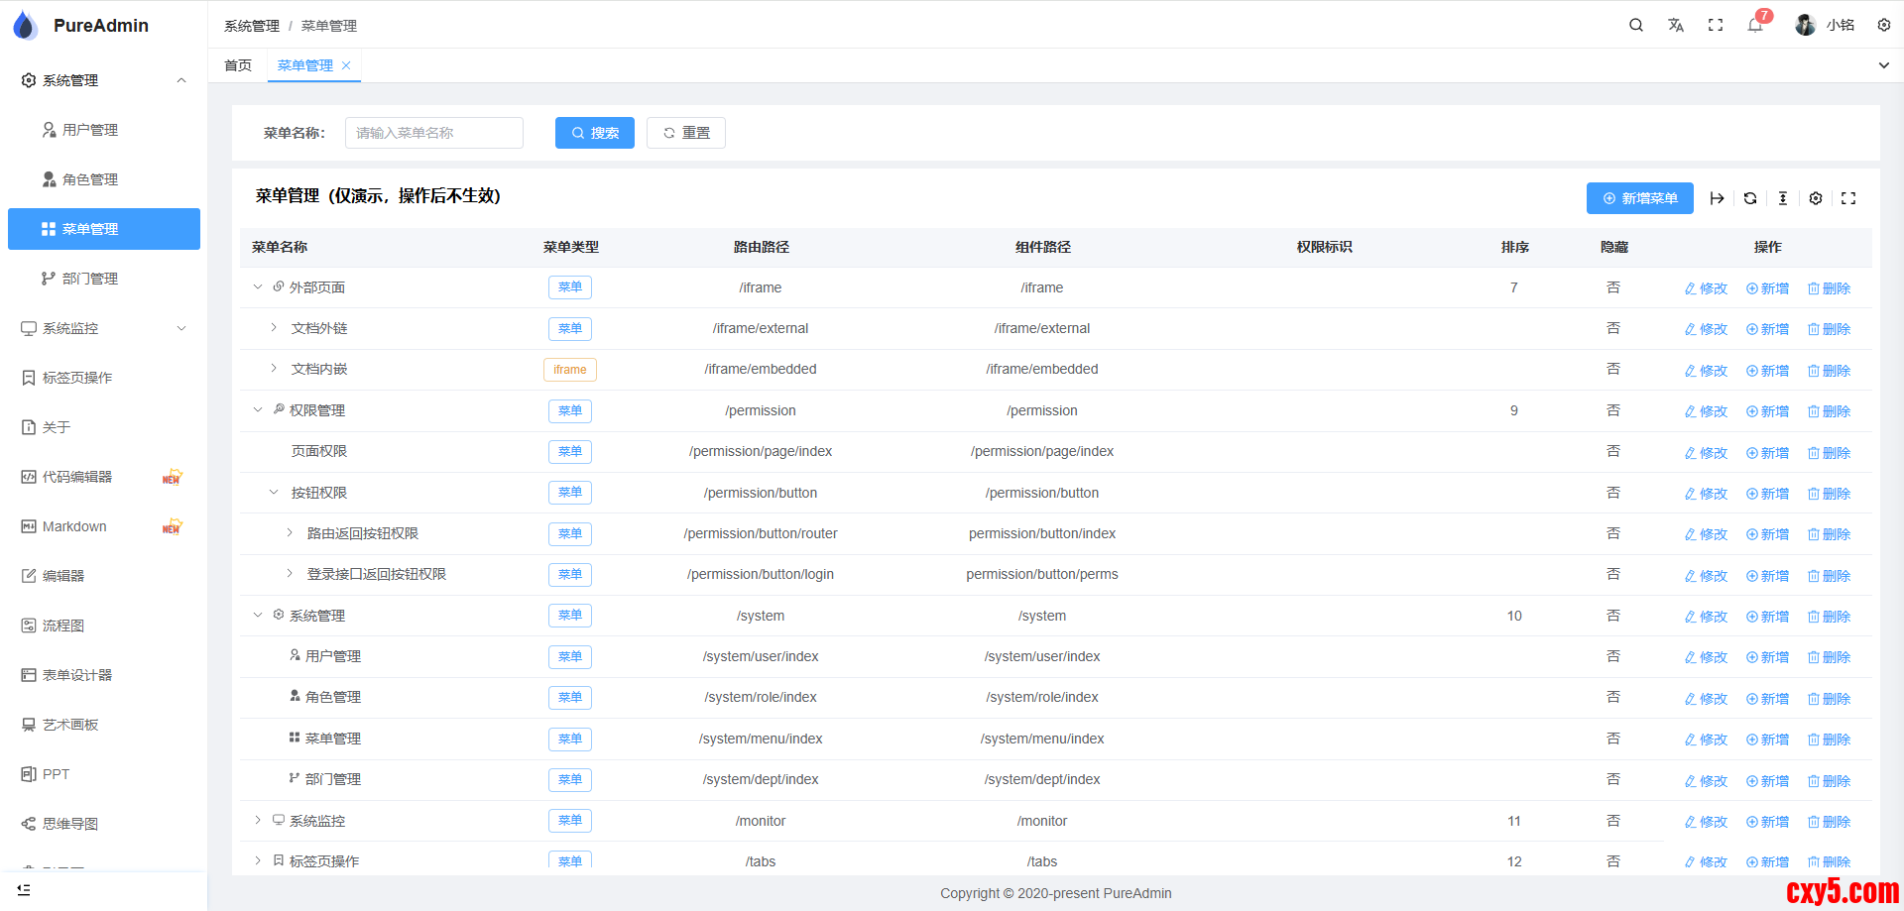Image resolution: width=1904 pixels, height=911 pixels.
Task: Toggle fullscreen from the top header
Action: pyautogui.click(x=1715, y=25)
